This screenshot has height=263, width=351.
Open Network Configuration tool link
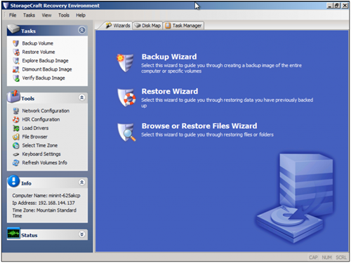[x=46, y=111]
